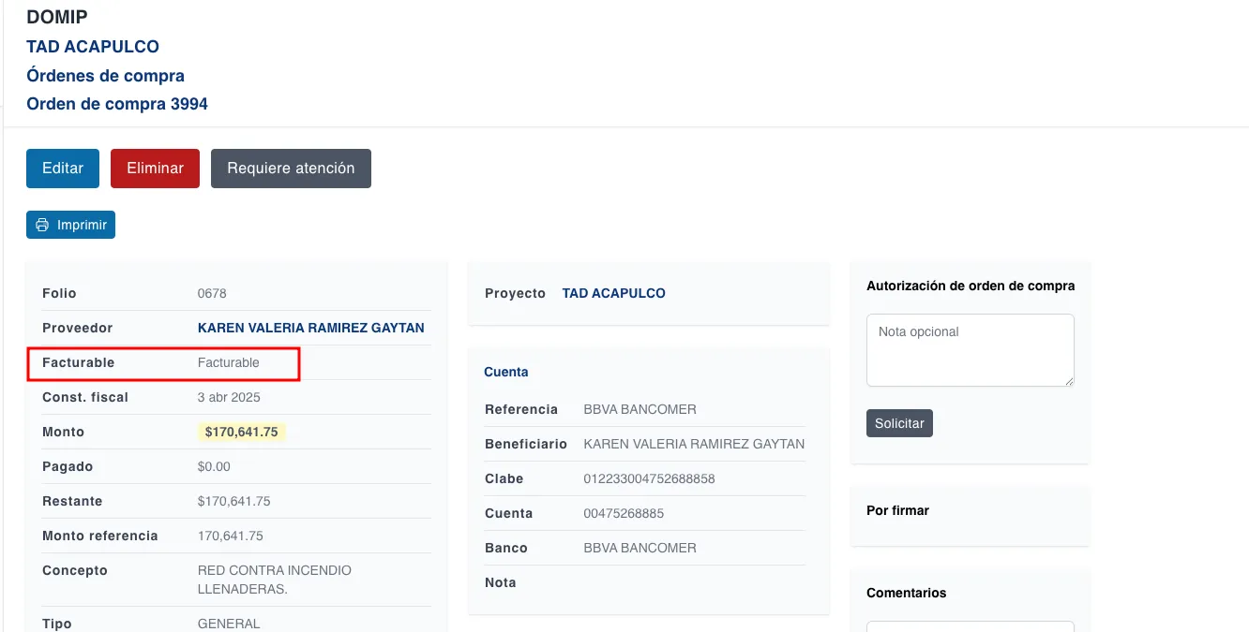This screenshot has height=632, width=1249.
Task: Click the Folio value 0678
Action: (212, 293)
